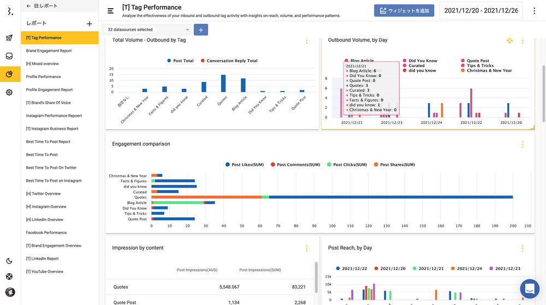Click the blue Quotes bar in Engagement chart
This screenshot has width=546, height=305.
390,197
